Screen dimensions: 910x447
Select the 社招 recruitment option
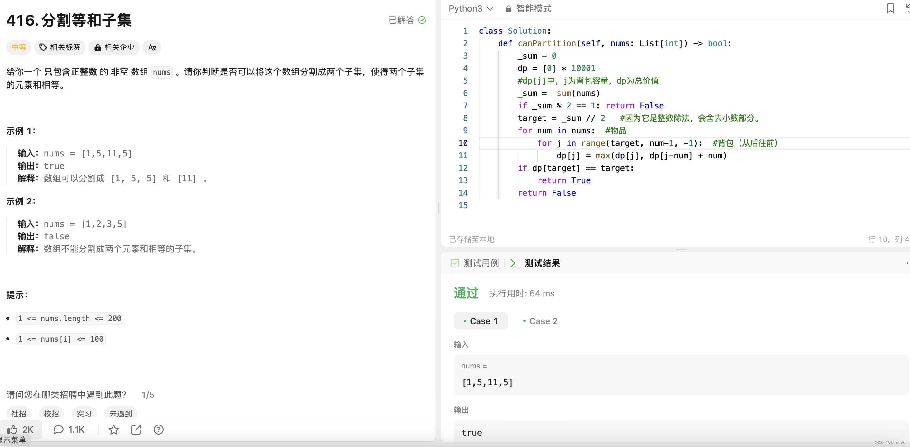tap(19, 413)
